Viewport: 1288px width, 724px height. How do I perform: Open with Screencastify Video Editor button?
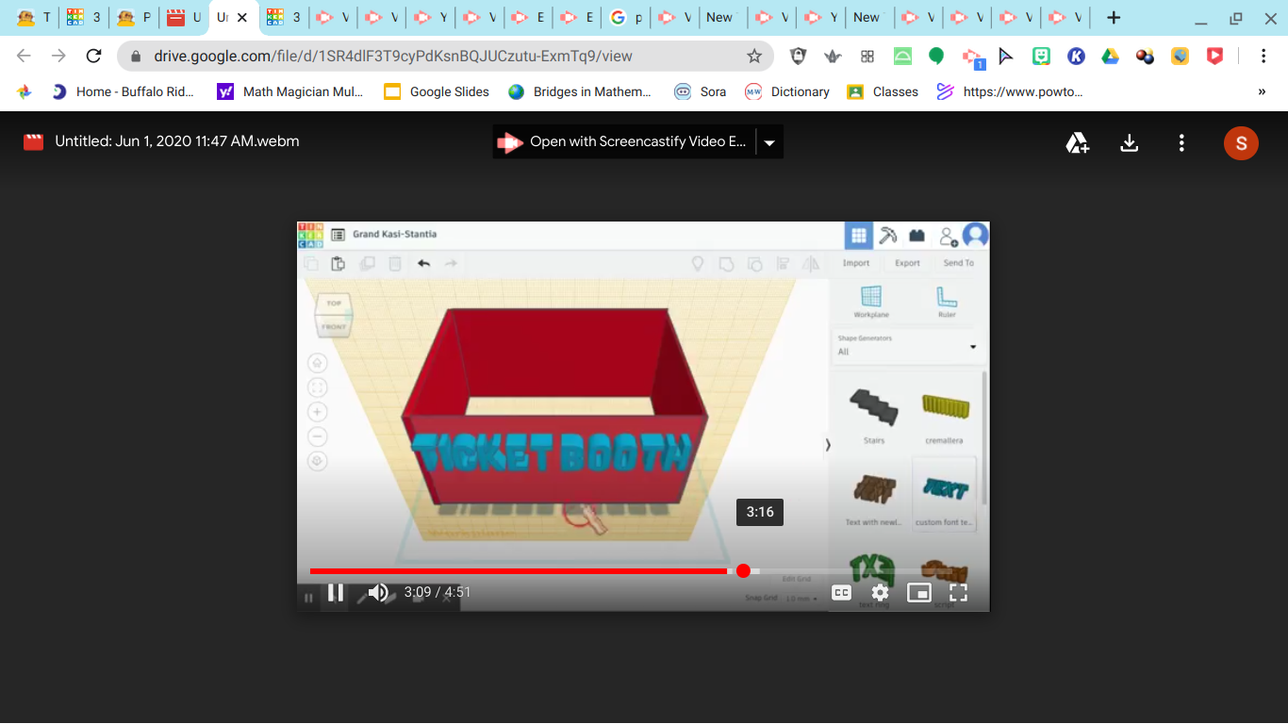[x=625, y=141]
